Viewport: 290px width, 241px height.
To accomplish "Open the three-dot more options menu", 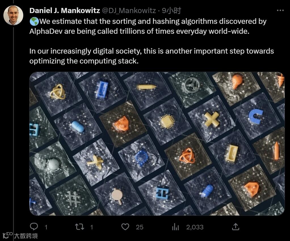I will coord(280,10).
